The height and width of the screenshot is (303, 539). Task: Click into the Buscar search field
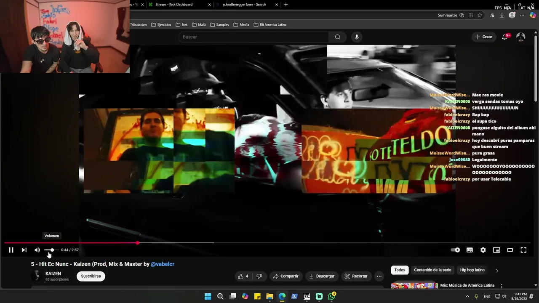coord(253,37)
